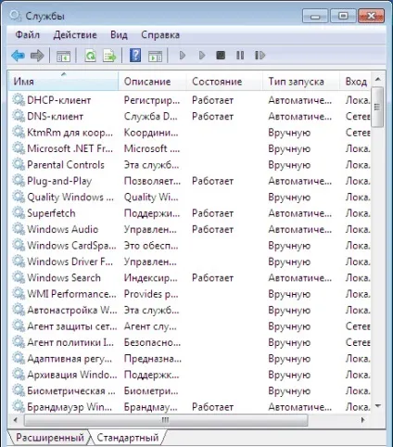
Task: Click the gear icon beside Superfetch
Action: (x=19, y=213)
